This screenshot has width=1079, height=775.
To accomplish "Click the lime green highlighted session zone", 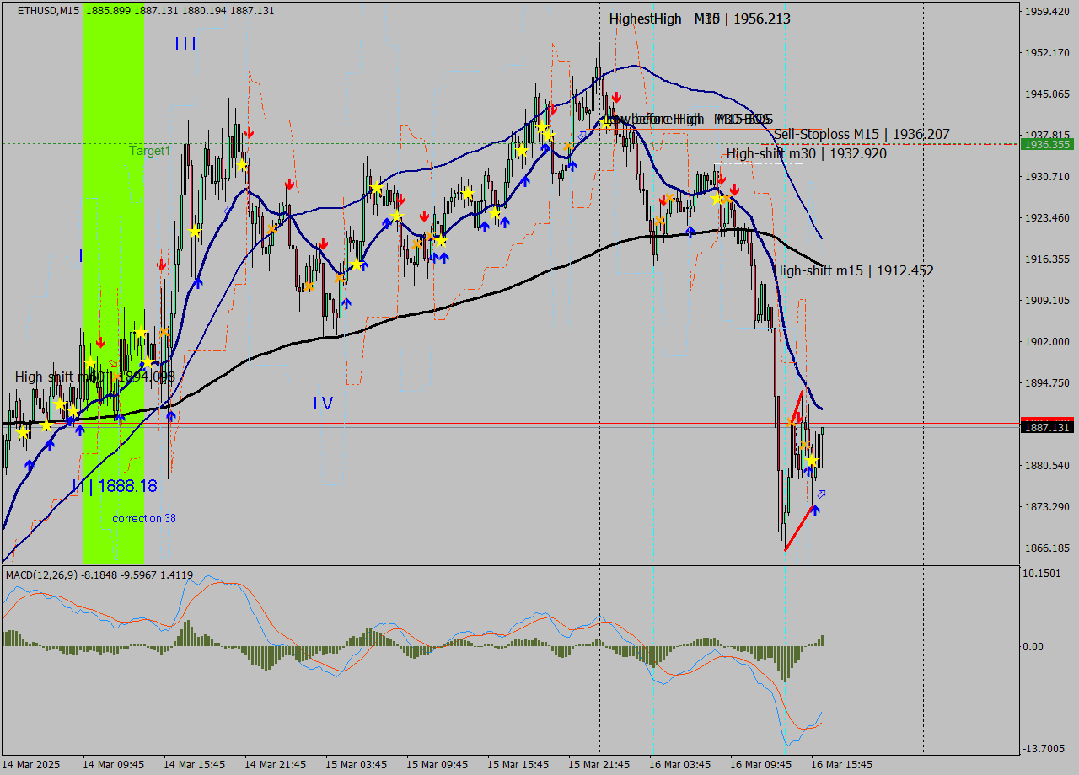I will click(114, 253).
